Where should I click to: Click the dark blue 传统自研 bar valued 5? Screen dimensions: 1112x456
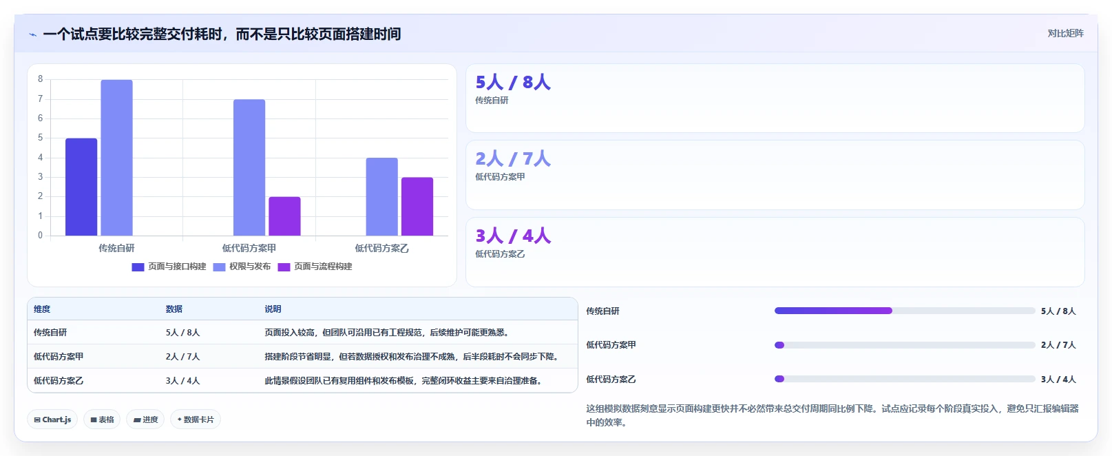click(81, 187)
